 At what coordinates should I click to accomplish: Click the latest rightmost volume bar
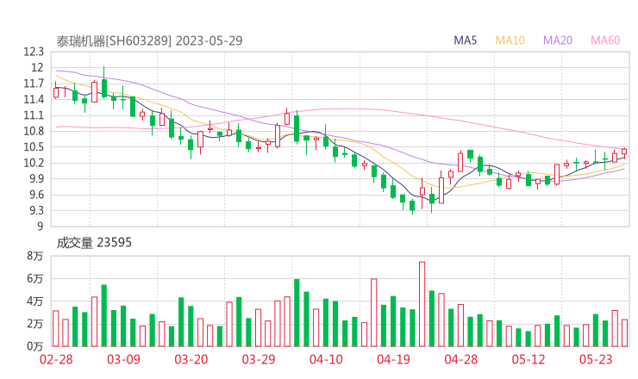point(624,333)
